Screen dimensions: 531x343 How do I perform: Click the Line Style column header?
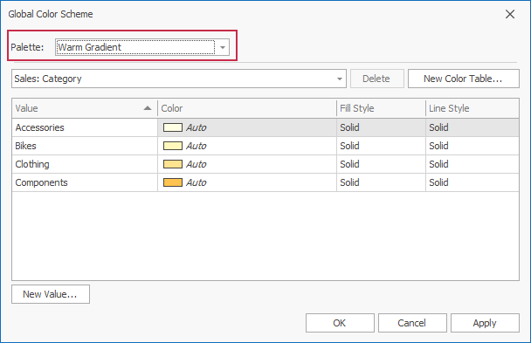pyautogui.click(x=472, y=108)
